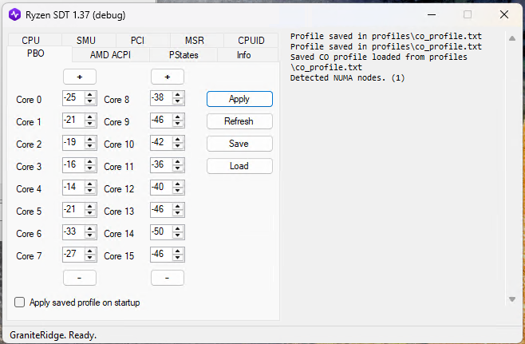Click the Core 6 field showing -33
Screen dimensions: 525x344
point(73,232)
